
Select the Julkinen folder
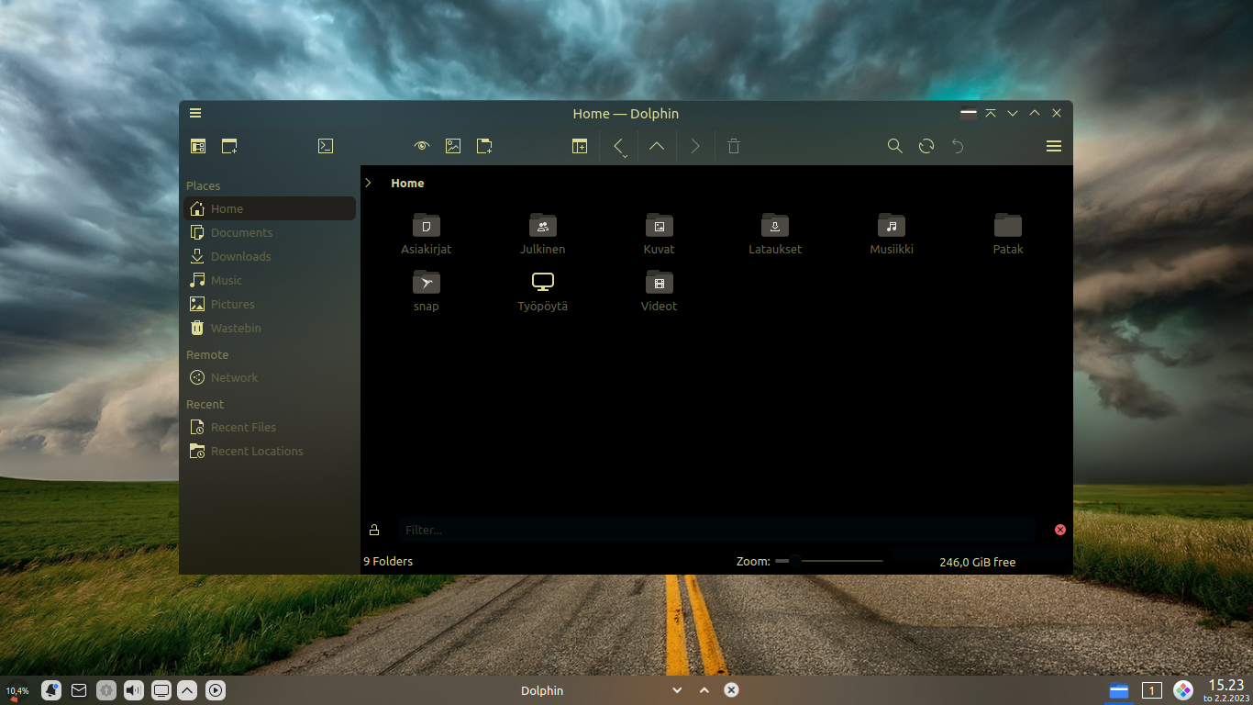[x=543, y=234]
